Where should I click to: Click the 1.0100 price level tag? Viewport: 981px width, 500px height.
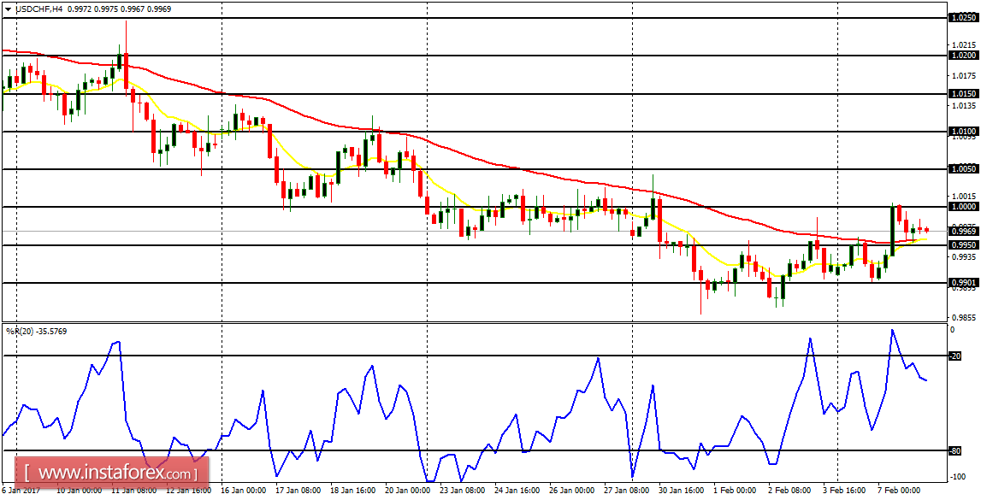click(x=963, y=130)
